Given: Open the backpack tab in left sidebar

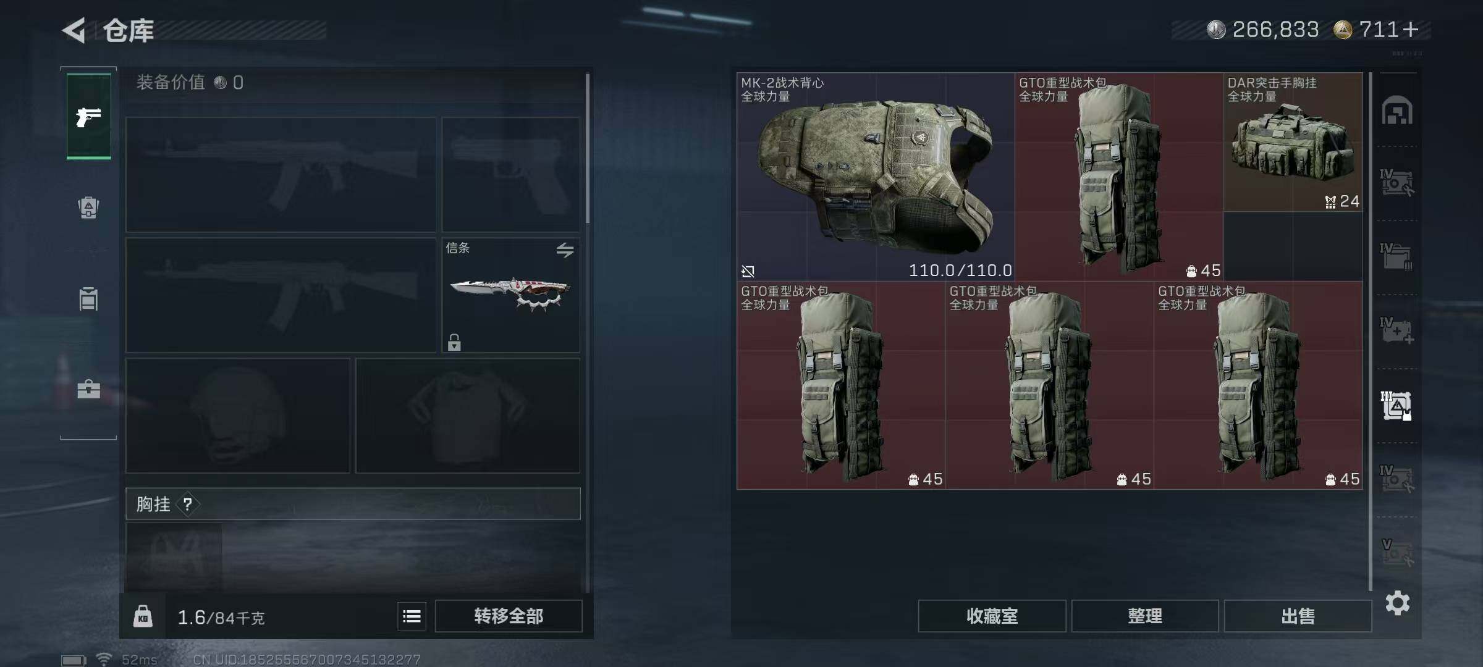Looking at the screenshot, I should 88,208.
